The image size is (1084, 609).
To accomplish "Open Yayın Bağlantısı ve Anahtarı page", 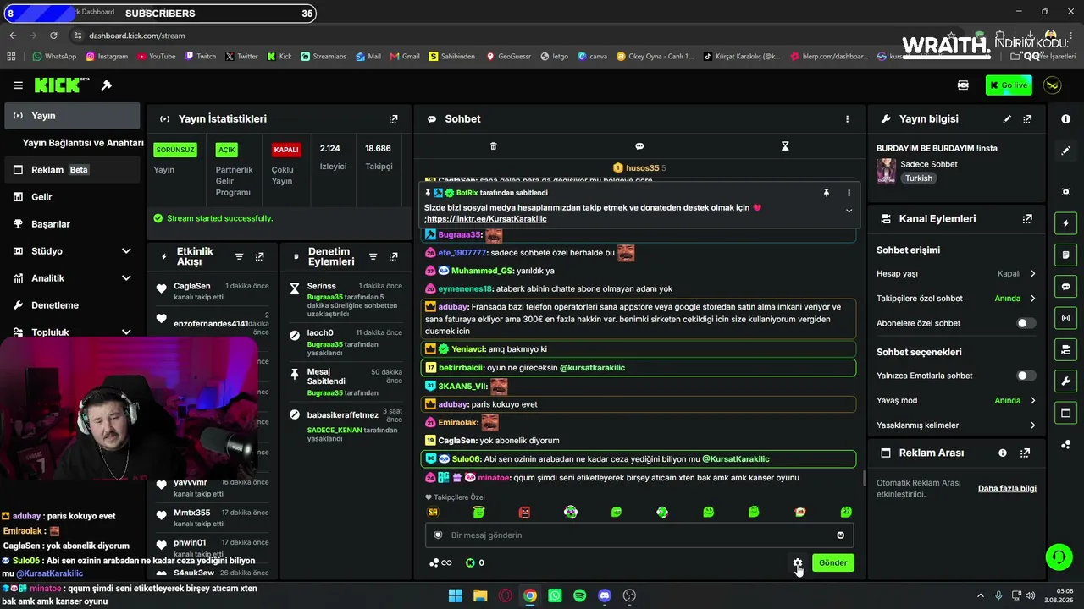I will (83, 143).
